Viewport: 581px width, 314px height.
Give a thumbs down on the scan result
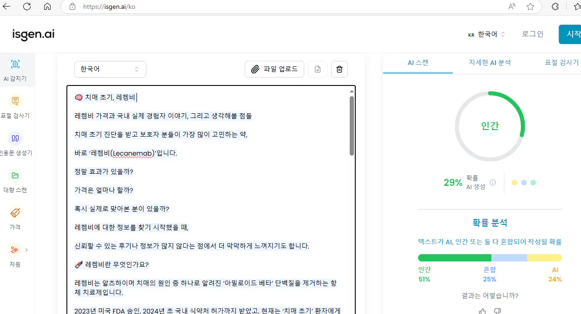pos(497,312)
